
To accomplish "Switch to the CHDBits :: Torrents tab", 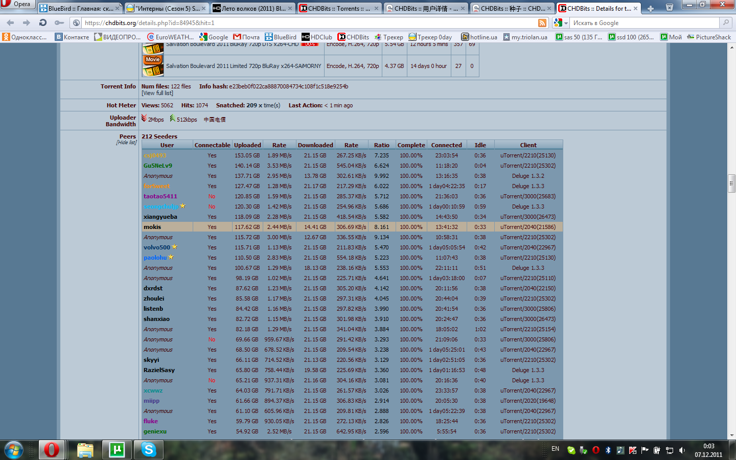I will pos(338,8).
